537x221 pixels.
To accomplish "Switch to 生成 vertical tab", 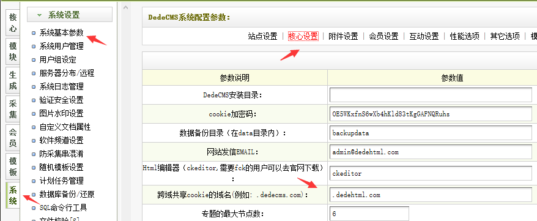I will click(13, 80).
